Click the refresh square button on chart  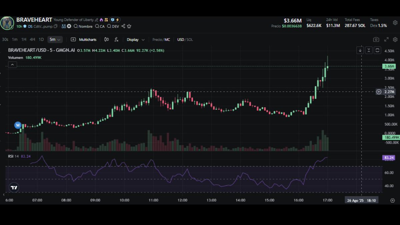point(377,50)
